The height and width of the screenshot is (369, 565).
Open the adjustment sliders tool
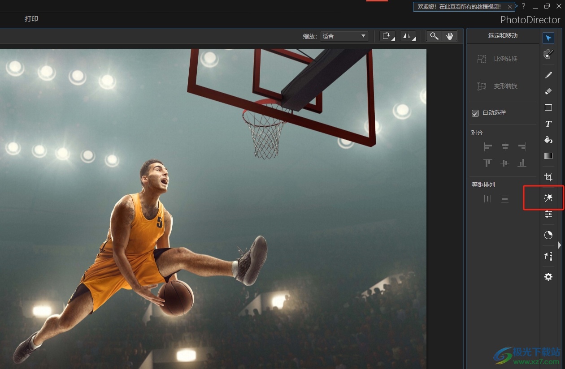tap(548, 214)
